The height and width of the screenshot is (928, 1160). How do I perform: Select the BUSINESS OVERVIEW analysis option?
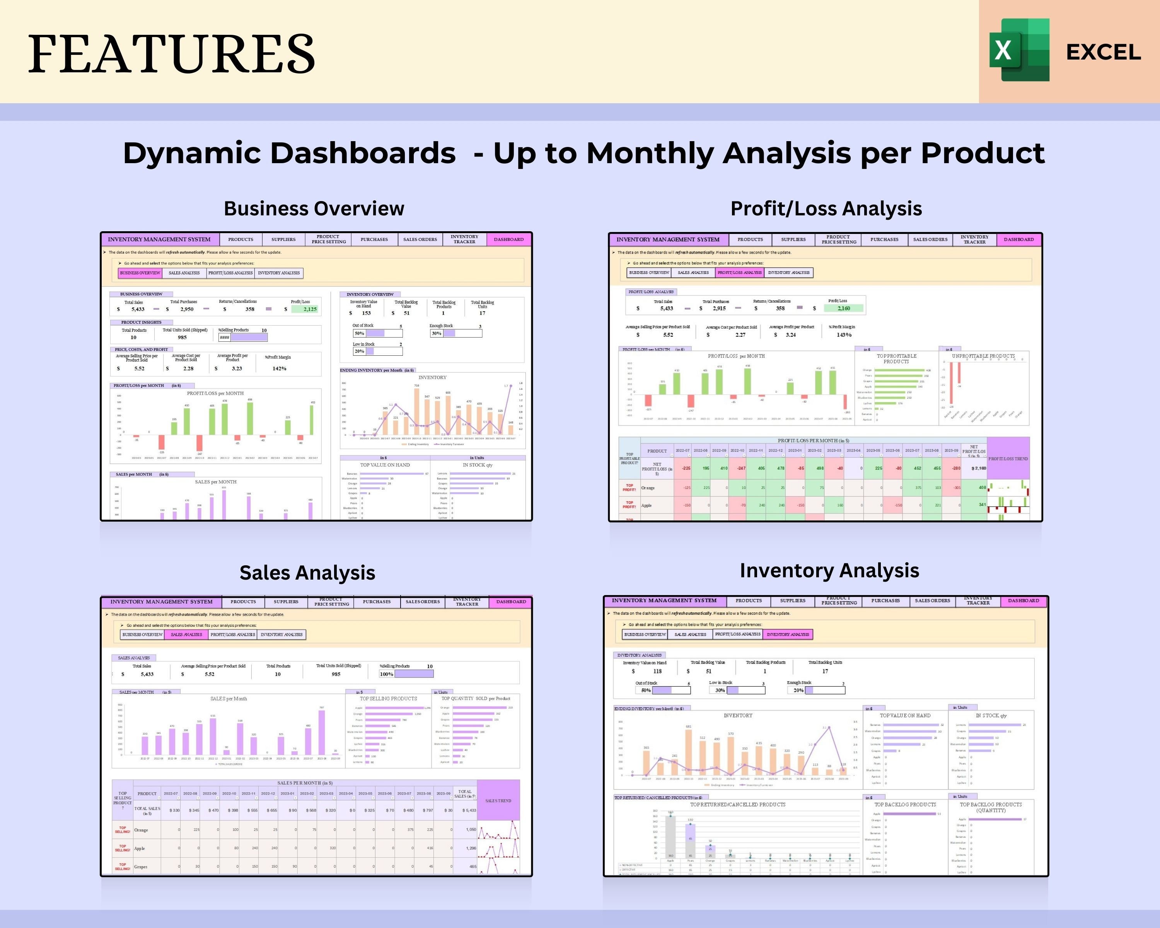tap(140, 273)
